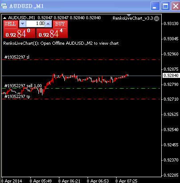
Task: Click the sell bid price 0.92840 panel
Action: click(x=19, y=33)
